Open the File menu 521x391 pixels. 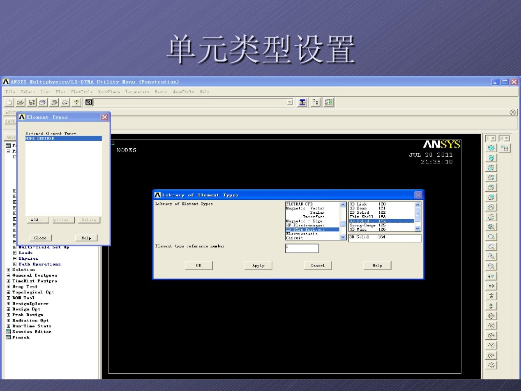(10, 92)
